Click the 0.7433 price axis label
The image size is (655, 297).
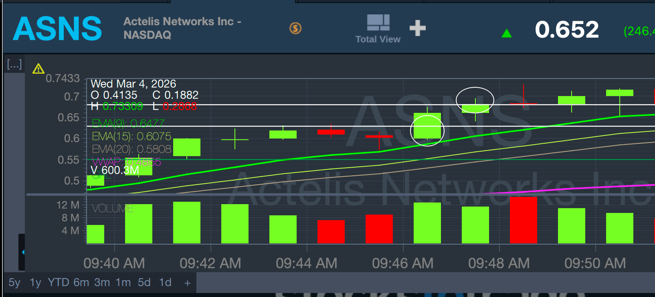click(x=63, y=78)
